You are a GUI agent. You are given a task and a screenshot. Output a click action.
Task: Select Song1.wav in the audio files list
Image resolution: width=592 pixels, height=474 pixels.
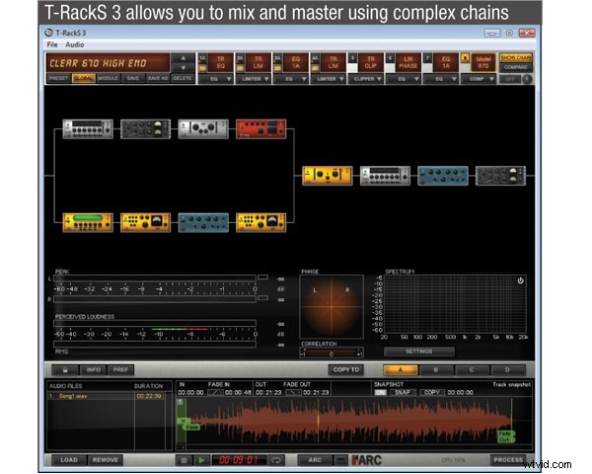tap(107, 396)
